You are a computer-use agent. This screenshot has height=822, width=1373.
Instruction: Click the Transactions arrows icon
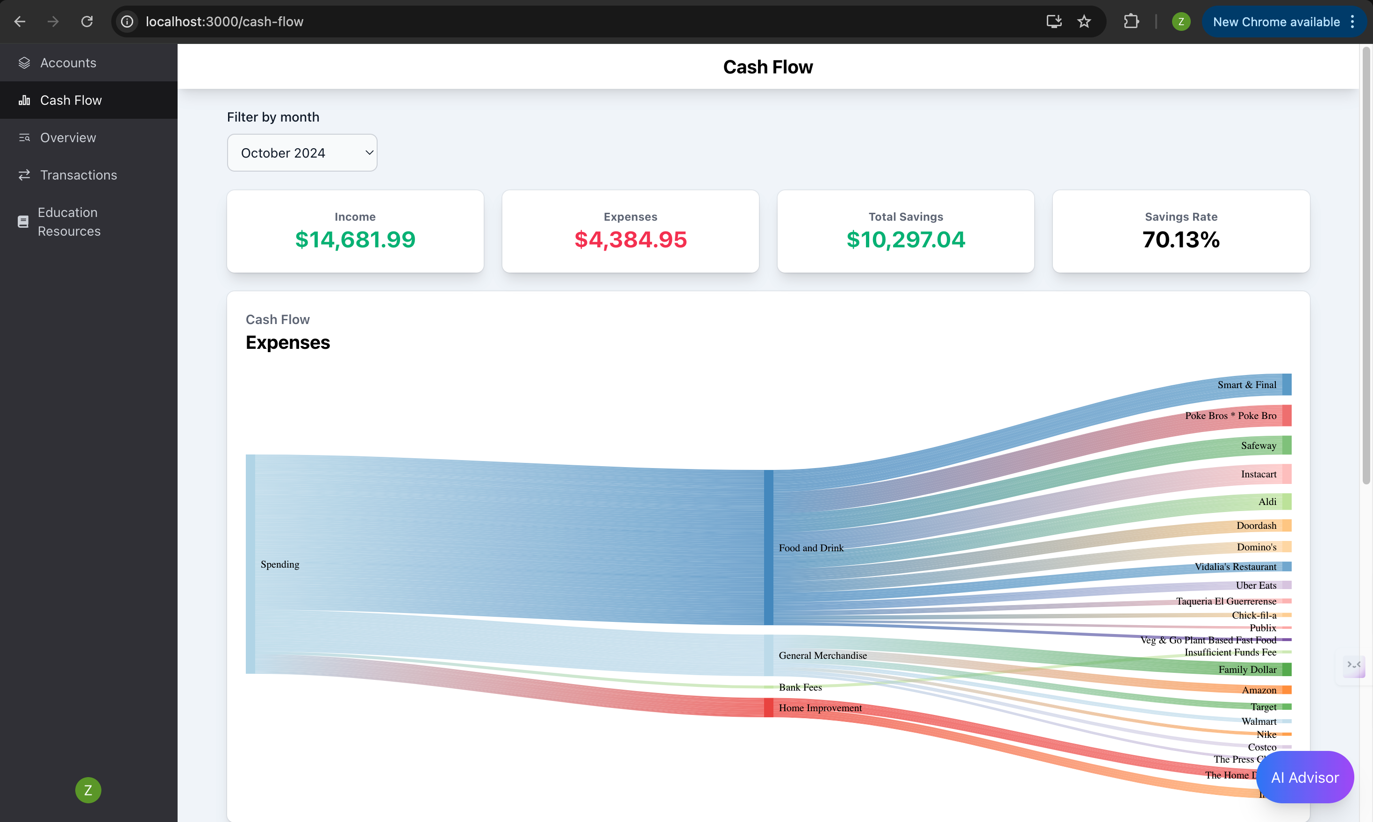click(x=24, y=175)
